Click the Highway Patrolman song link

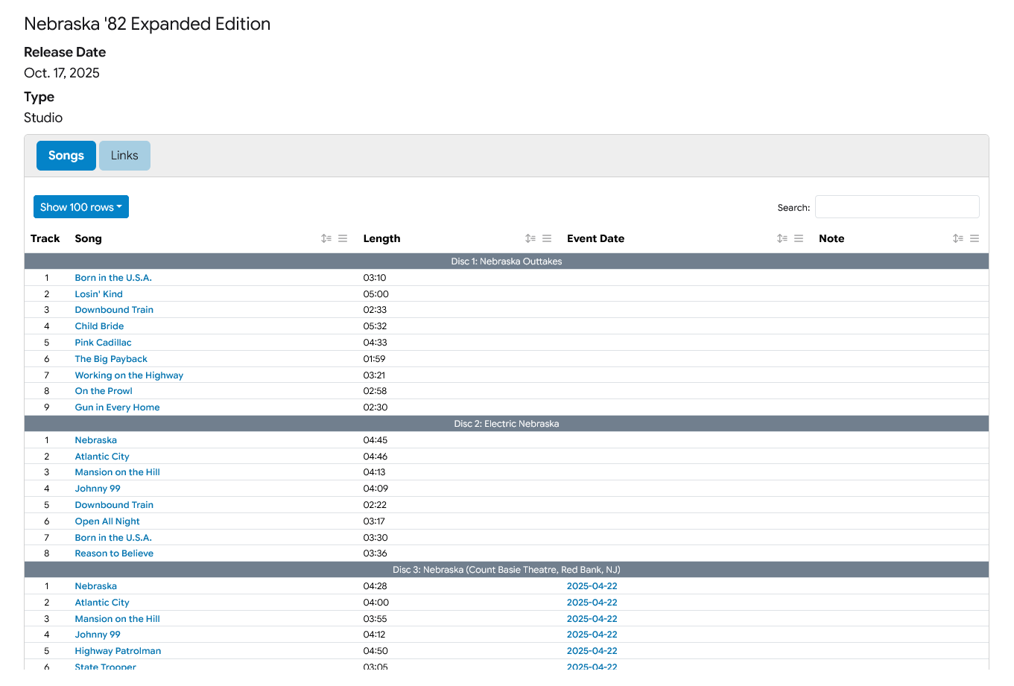pyautogui.click(x=118, y=651)
